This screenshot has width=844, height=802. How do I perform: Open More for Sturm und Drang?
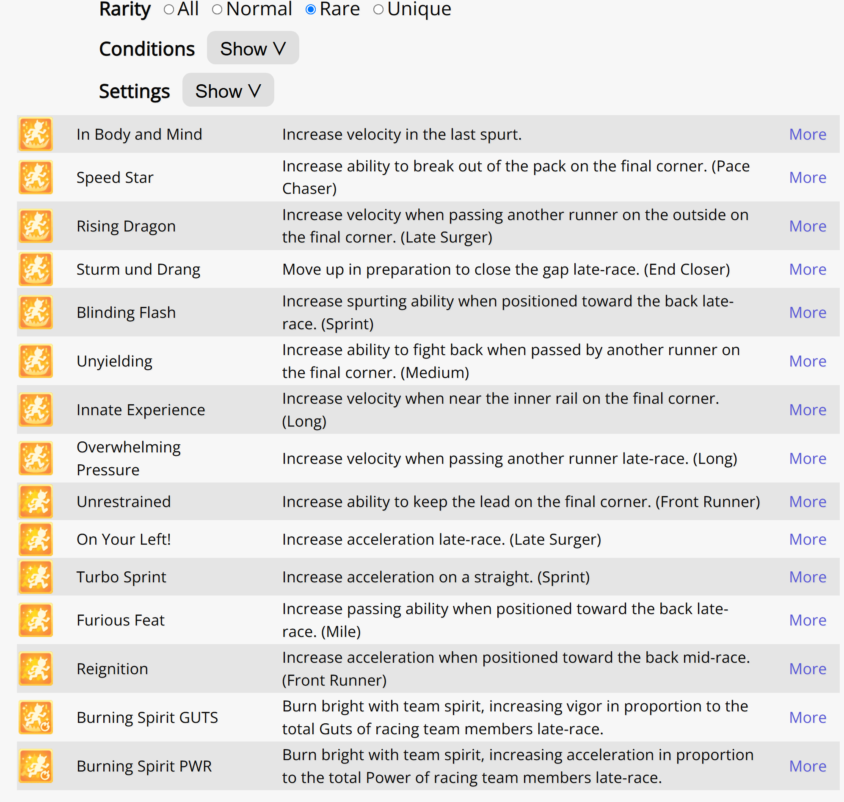pos(808,269)
